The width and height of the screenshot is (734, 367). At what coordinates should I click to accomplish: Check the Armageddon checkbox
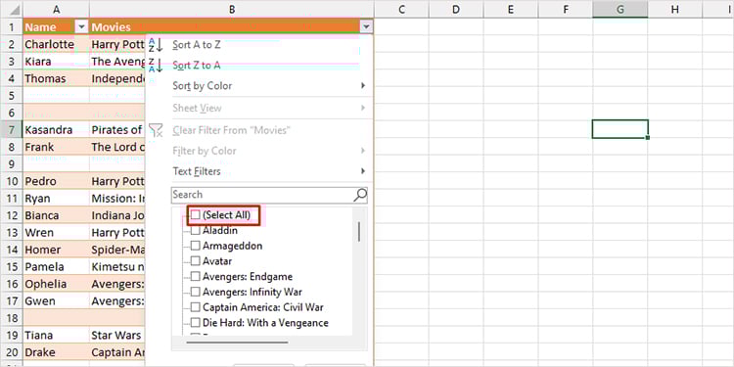point(196,246)
